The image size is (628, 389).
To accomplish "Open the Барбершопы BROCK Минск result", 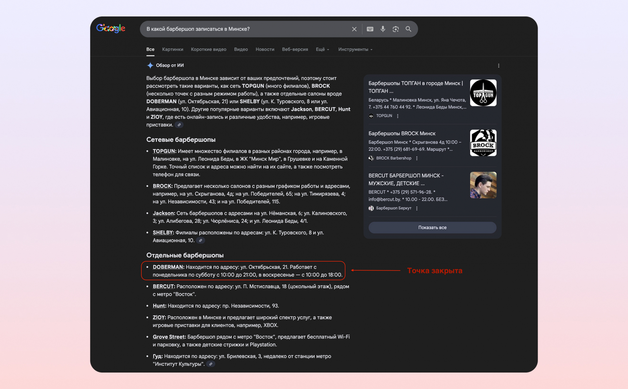I will (402, 133).
